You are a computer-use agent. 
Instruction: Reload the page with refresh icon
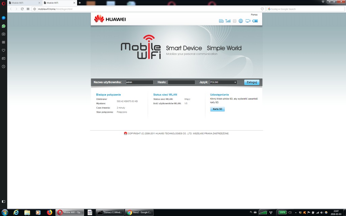point(22,9)
